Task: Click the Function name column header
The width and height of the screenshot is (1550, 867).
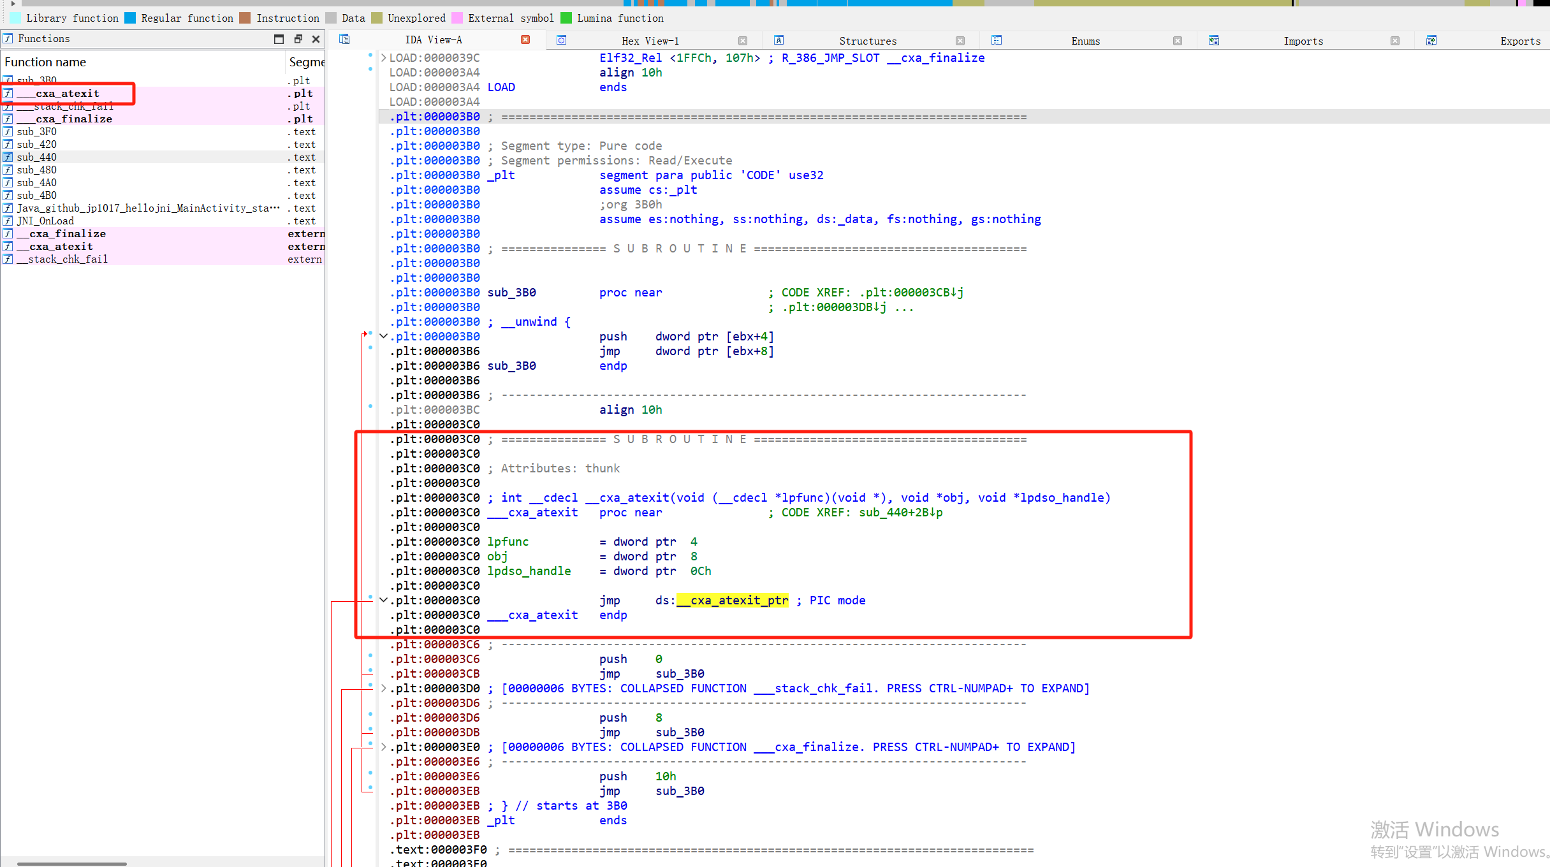Action: pos(45,62)
